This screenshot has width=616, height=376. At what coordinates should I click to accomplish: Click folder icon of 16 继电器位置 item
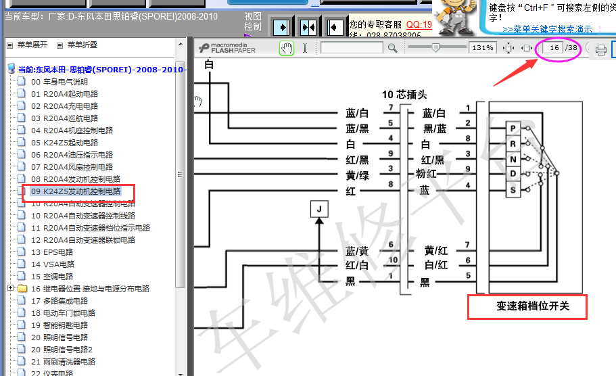coord(22,288)
